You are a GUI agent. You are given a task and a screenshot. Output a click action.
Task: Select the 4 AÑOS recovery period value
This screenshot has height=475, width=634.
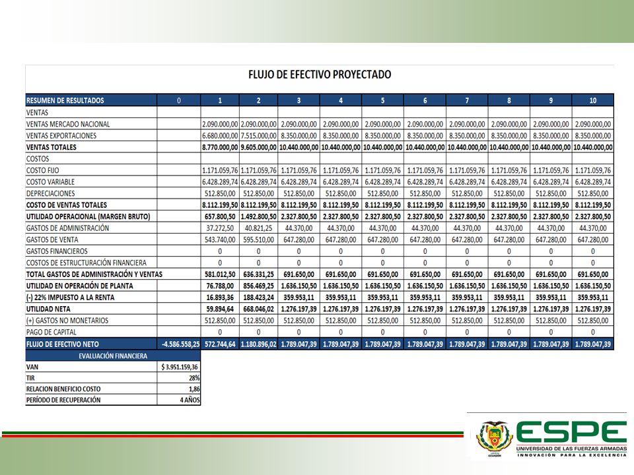pos(190,400)
